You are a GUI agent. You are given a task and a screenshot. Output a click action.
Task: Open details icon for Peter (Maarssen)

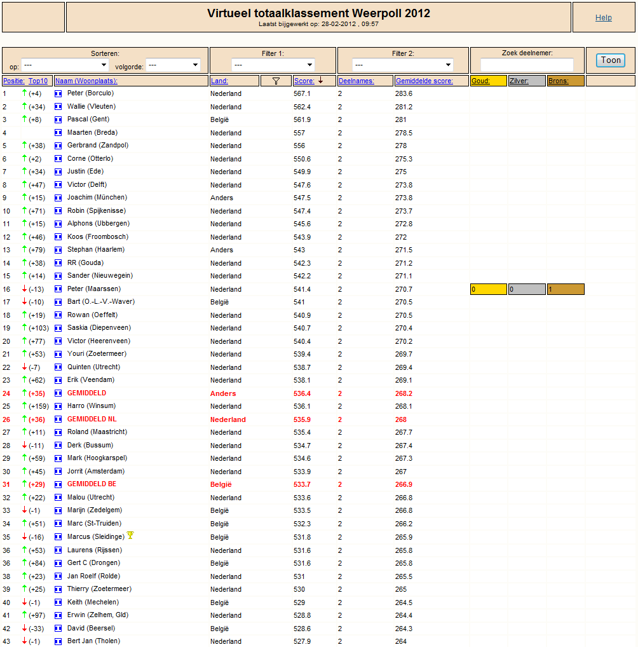[58, 289]
